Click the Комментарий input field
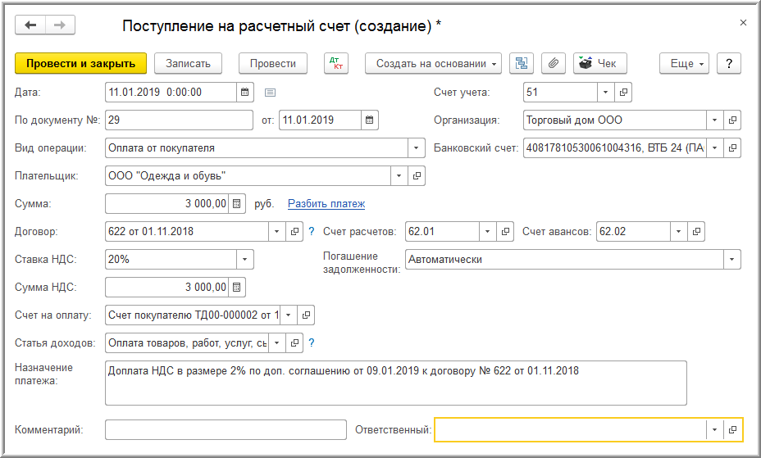761x458 pixels. [x=226, y=429]
